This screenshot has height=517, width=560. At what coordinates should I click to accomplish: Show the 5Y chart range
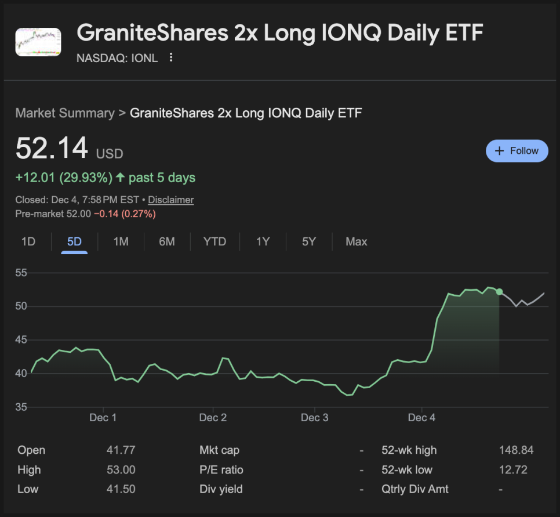click(309, 241)
